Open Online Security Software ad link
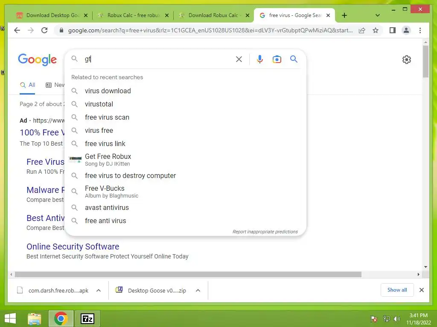The width and height of the screenshot is (437, 327). [73, 247]
